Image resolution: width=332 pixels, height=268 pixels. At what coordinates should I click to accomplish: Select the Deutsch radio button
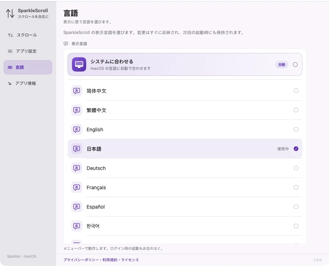click(x=296, y=168)
